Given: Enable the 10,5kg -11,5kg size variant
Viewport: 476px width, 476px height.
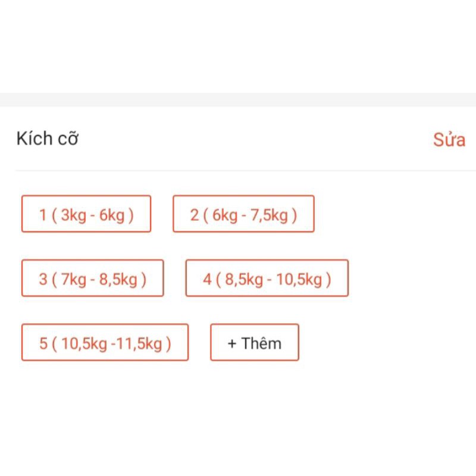Looking at the screenshot, I should pos(105,343).
